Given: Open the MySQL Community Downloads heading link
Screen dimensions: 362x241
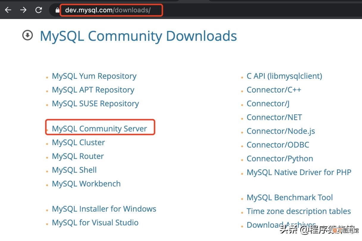Looking at the screenshot, I should (x=138, y=36).
